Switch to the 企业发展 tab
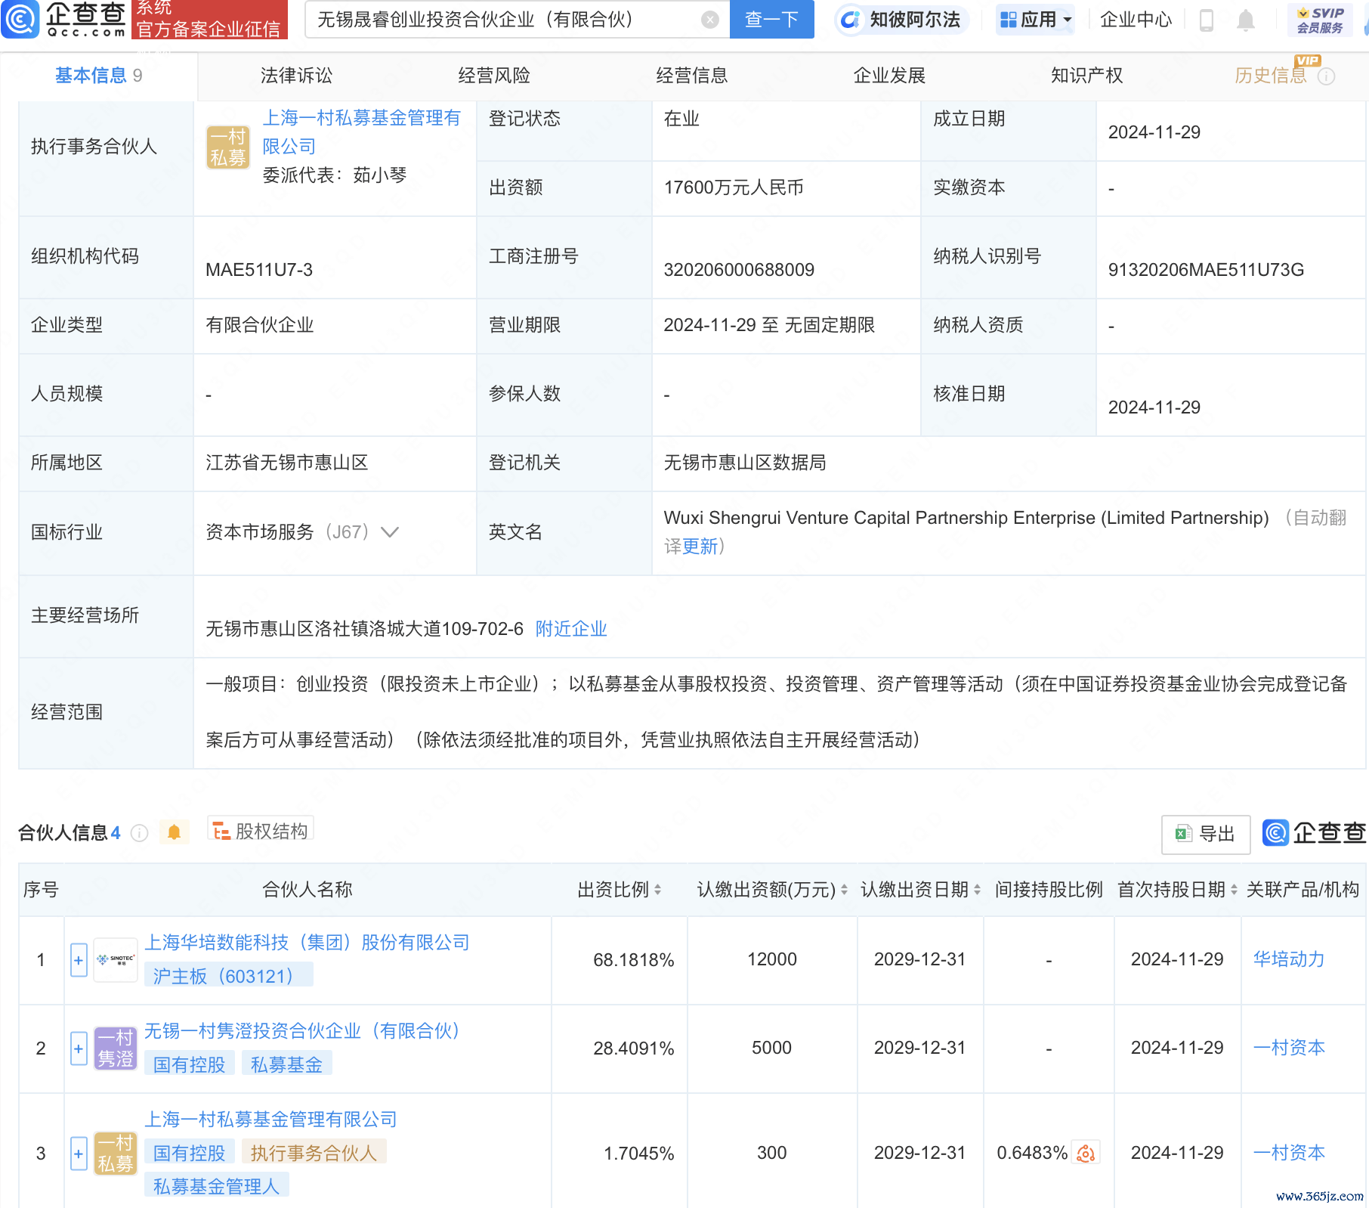Screen dimensions: 1369x1208 pyautogui.click(x=889, y=76)
